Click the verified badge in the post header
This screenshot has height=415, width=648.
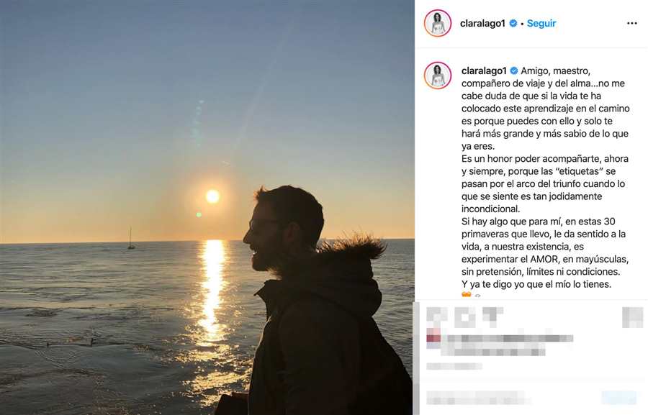click(513, 23)
